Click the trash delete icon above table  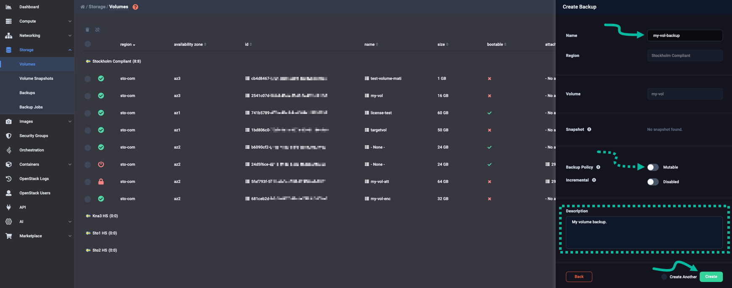pos(88,30)
